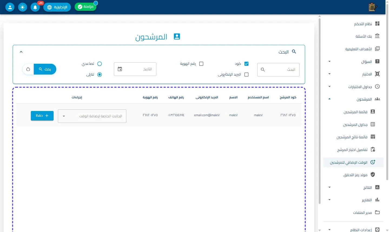Screen dimensions: 389x232
Task: Click the رقم الهاتف column header
Action: coord(176,97)
